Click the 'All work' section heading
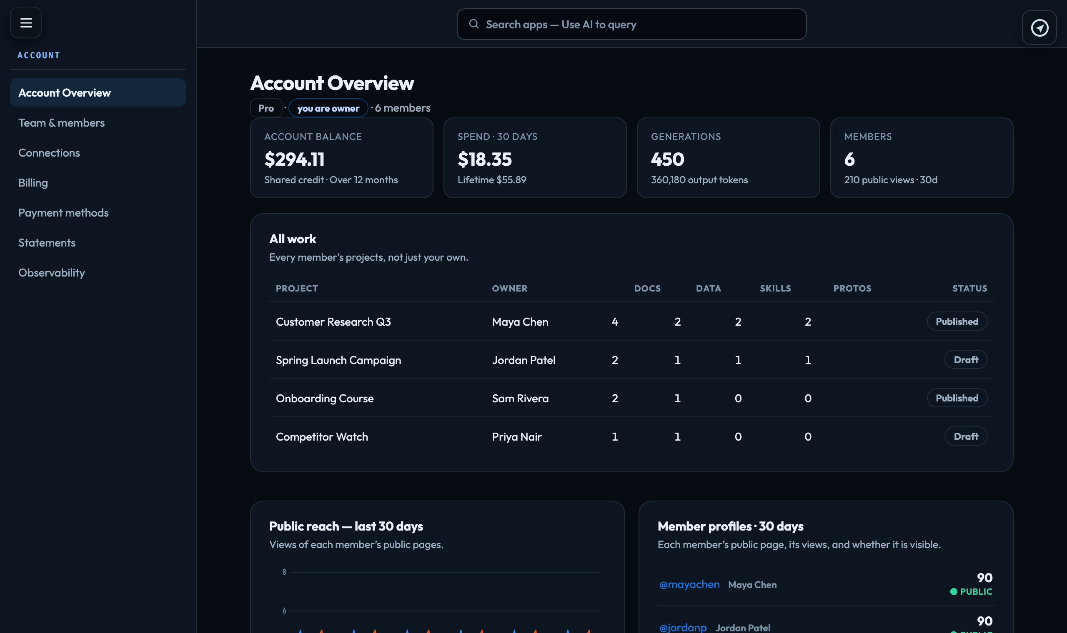Viewport: 1067px width, 633px height. tap(293, 239)
